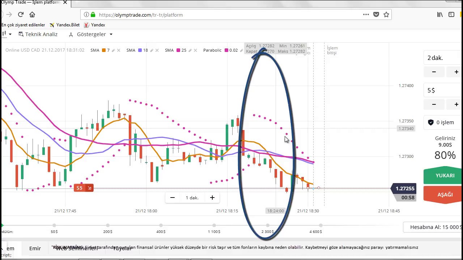The height and width of the screenshot is (260, 463).
Task: Click current price label 1.27255
Action: pyautogui.click(x=404, y=188)
